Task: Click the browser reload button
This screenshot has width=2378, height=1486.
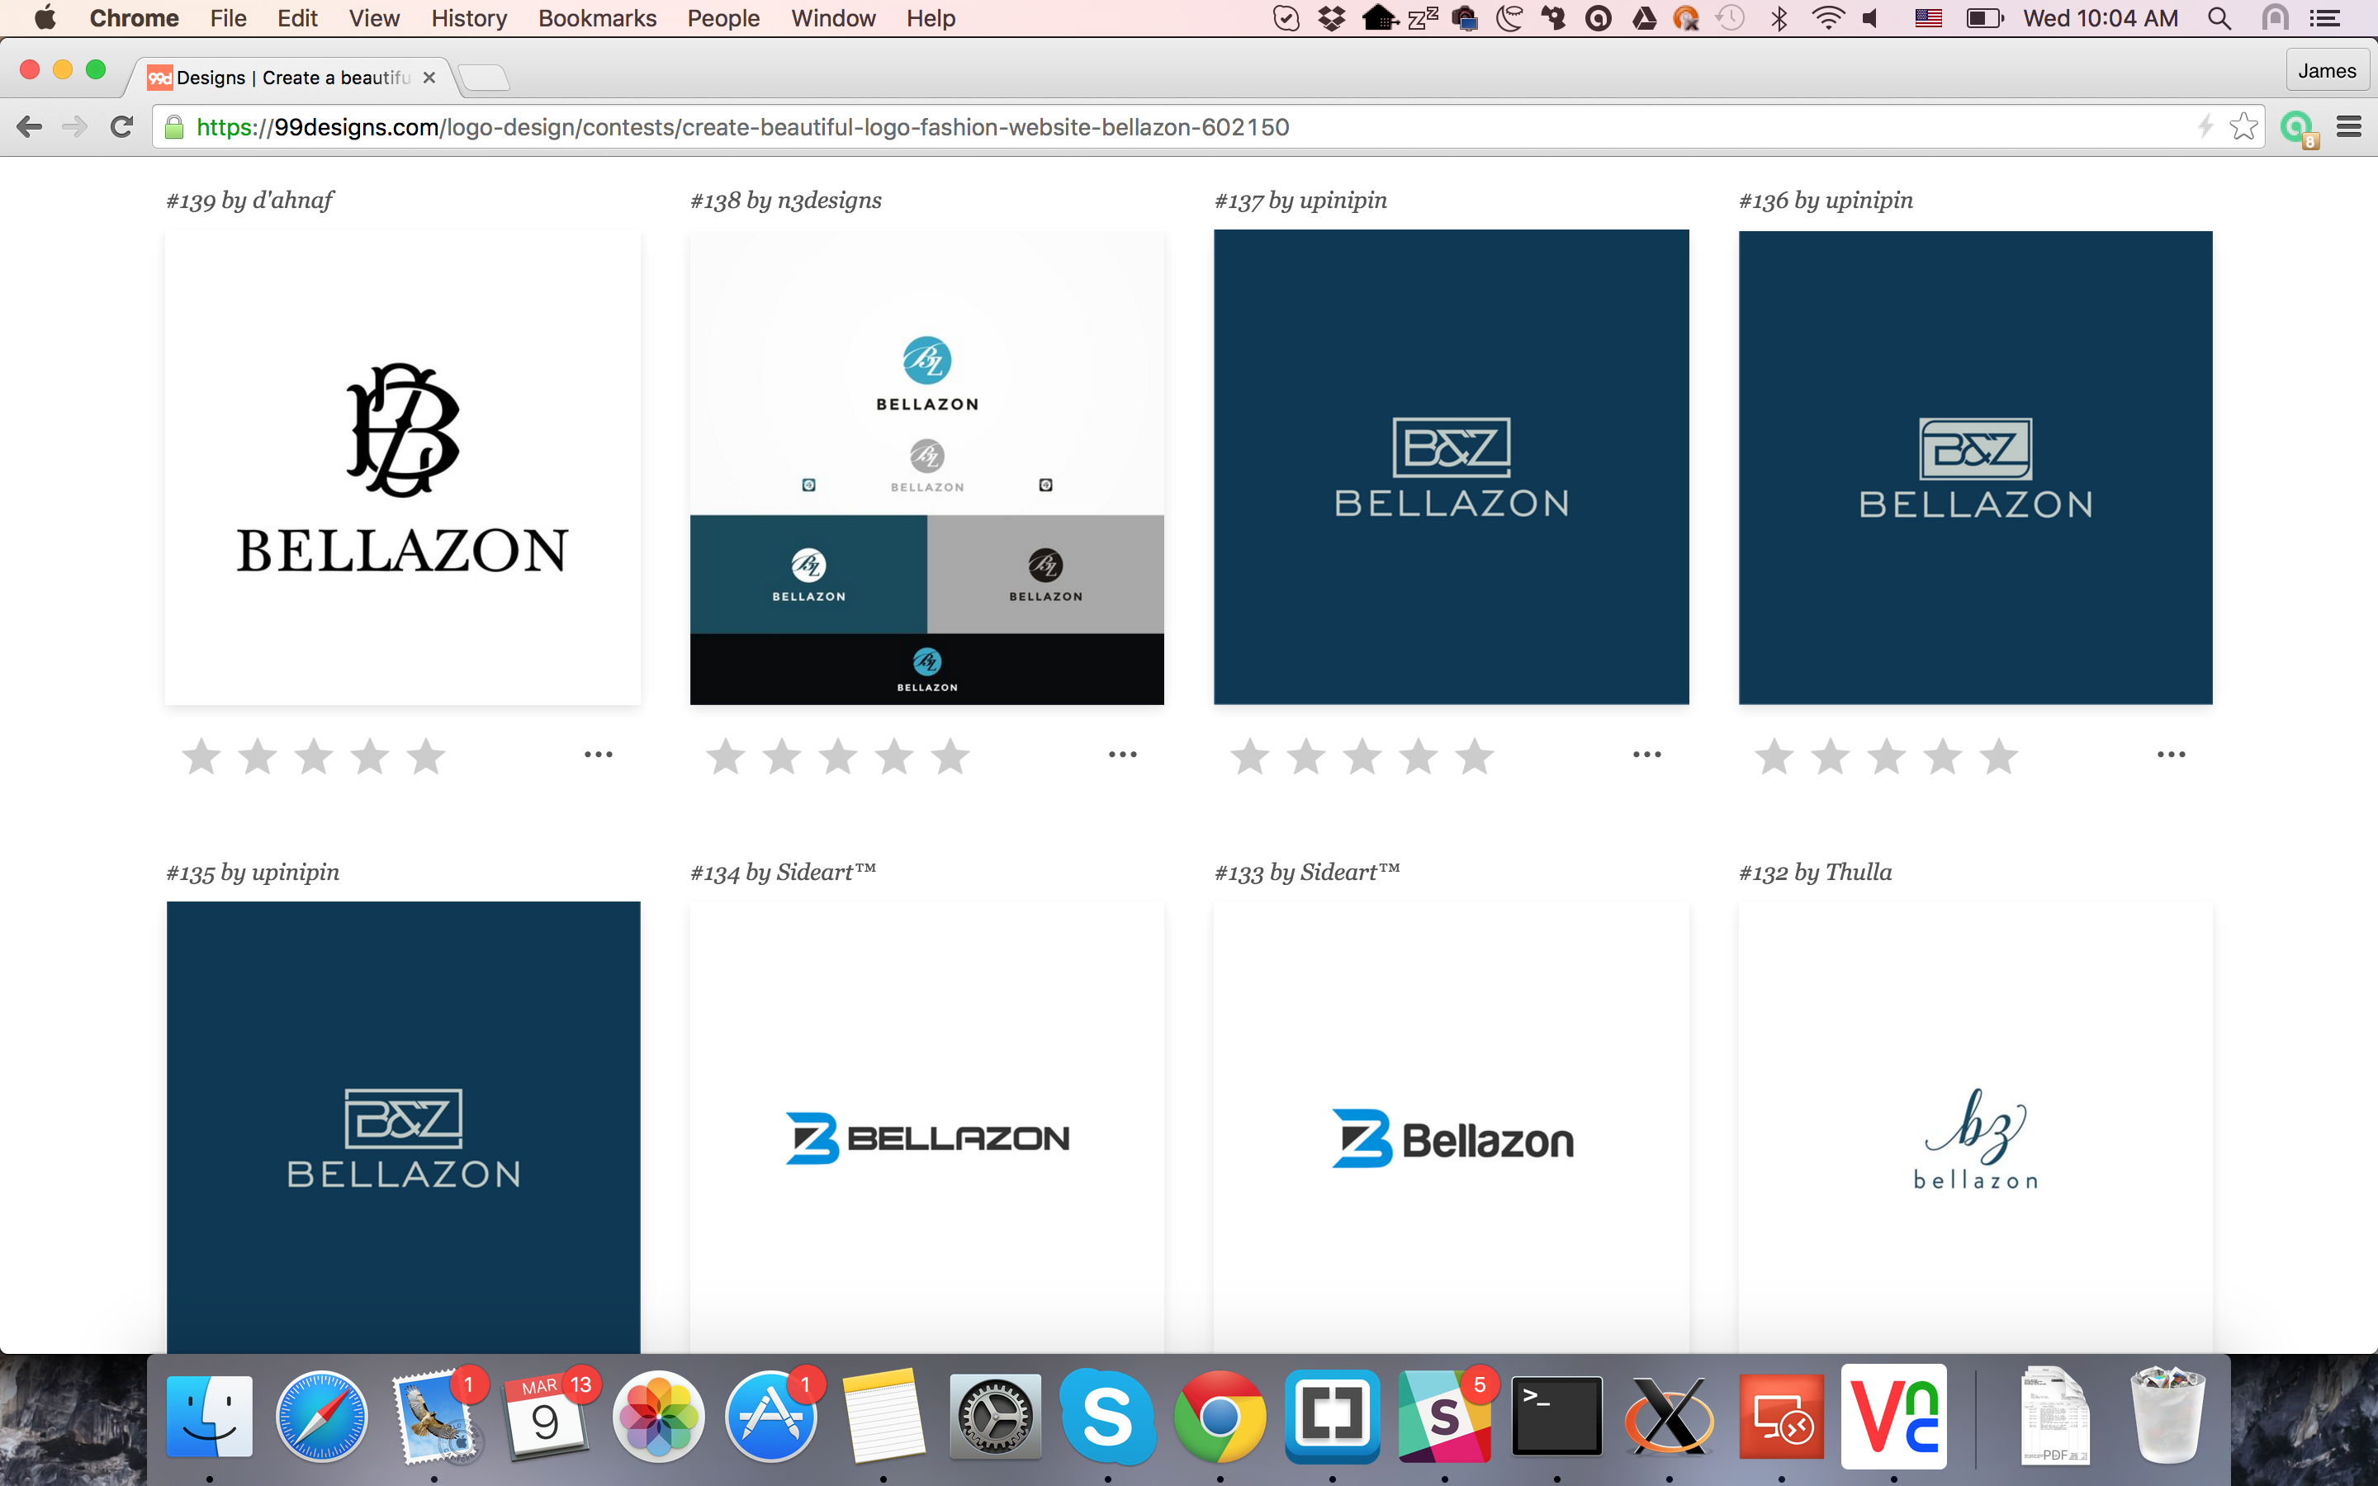Action: [x=122, y=127]
